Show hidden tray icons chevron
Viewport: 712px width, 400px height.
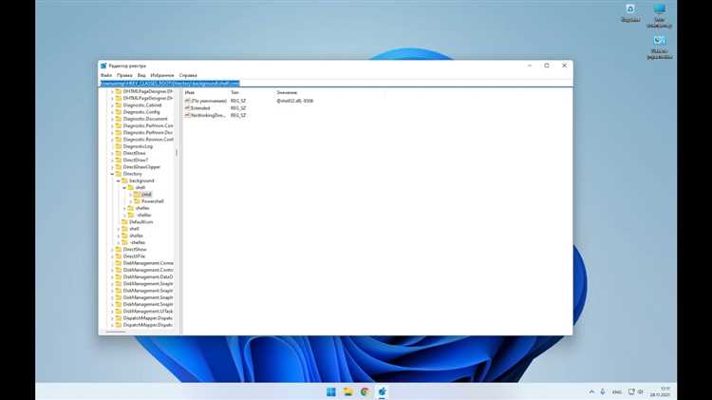tap(591, 391)
